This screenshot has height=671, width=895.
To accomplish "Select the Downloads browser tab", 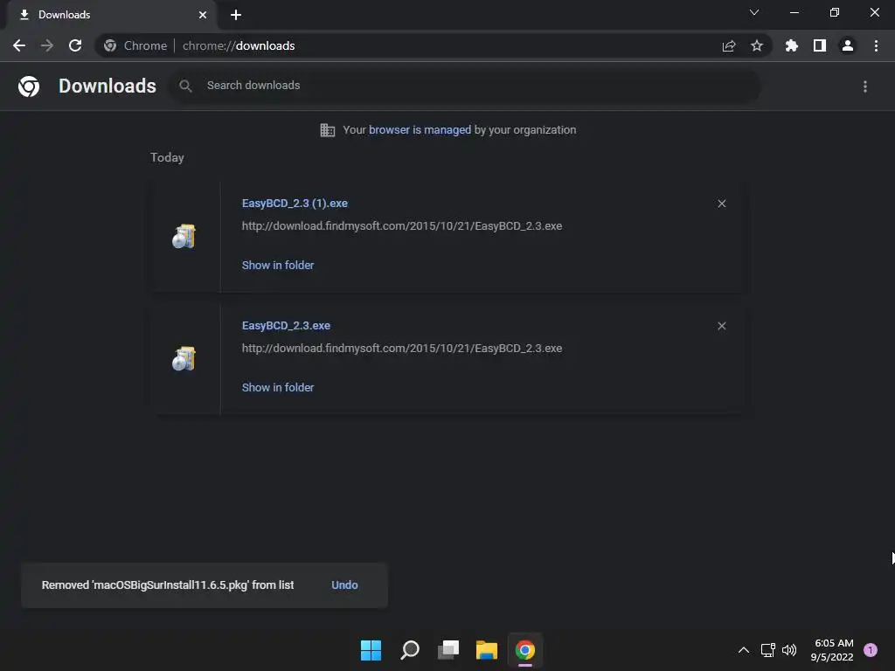I will tap(111, 15).
